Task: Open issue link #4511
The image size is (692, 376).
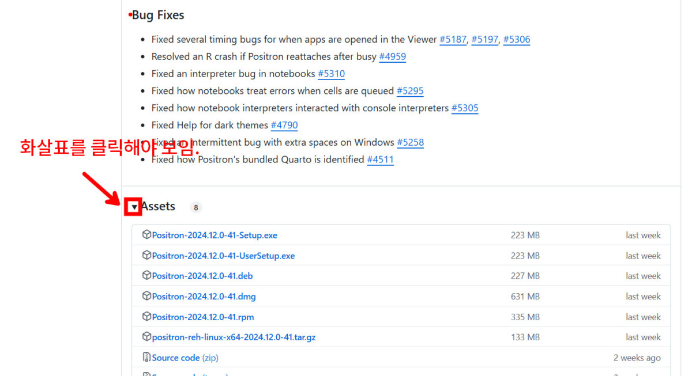Action: point(381,159)
